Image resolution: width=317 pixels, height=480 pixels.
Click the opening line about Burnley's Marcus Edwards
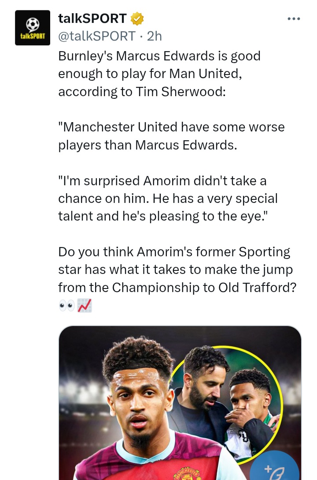coord(159,56)
